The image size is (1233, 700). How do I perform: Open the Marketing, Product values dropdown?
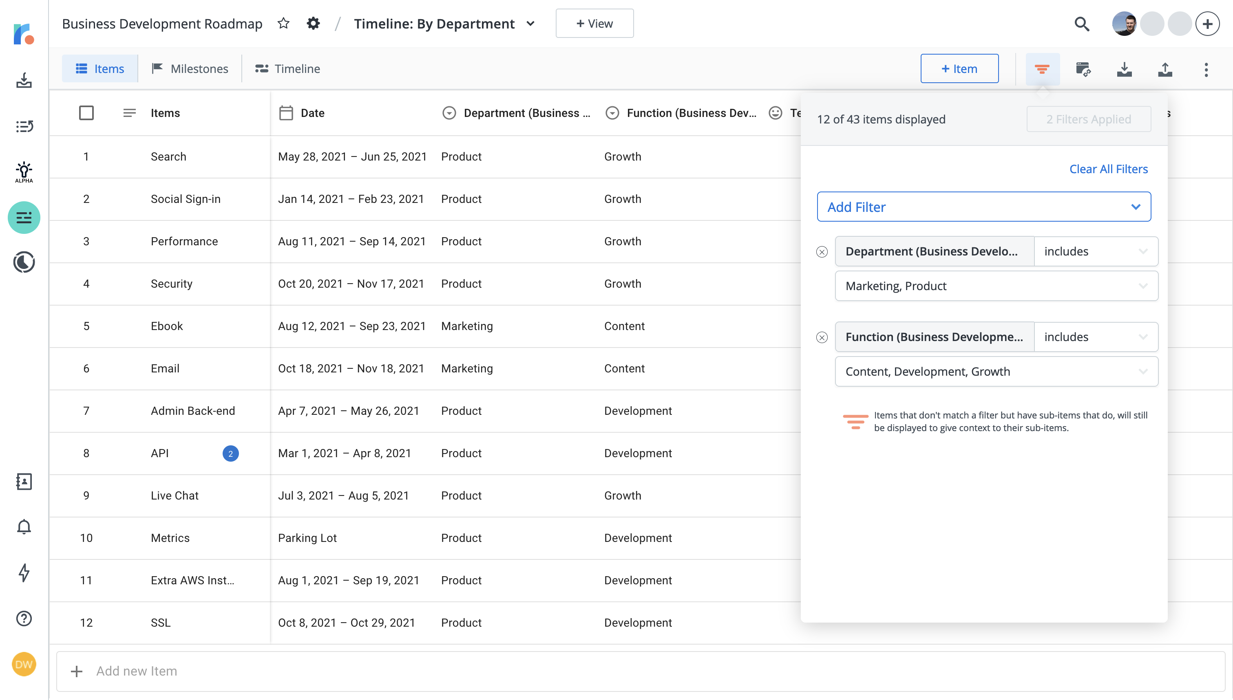point(996,286)
